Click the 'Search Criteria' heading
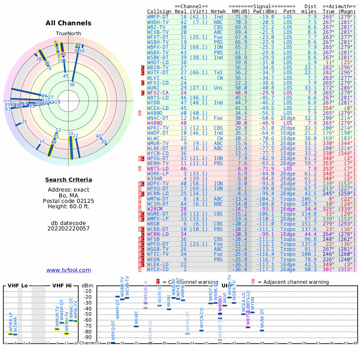Viewport: 361px width, 347px height. pos(69,180)
